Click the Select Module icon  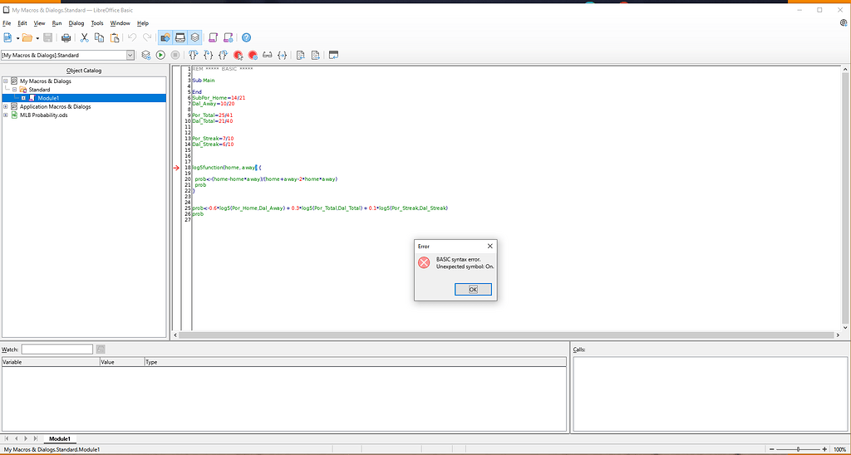coord(229,37)
